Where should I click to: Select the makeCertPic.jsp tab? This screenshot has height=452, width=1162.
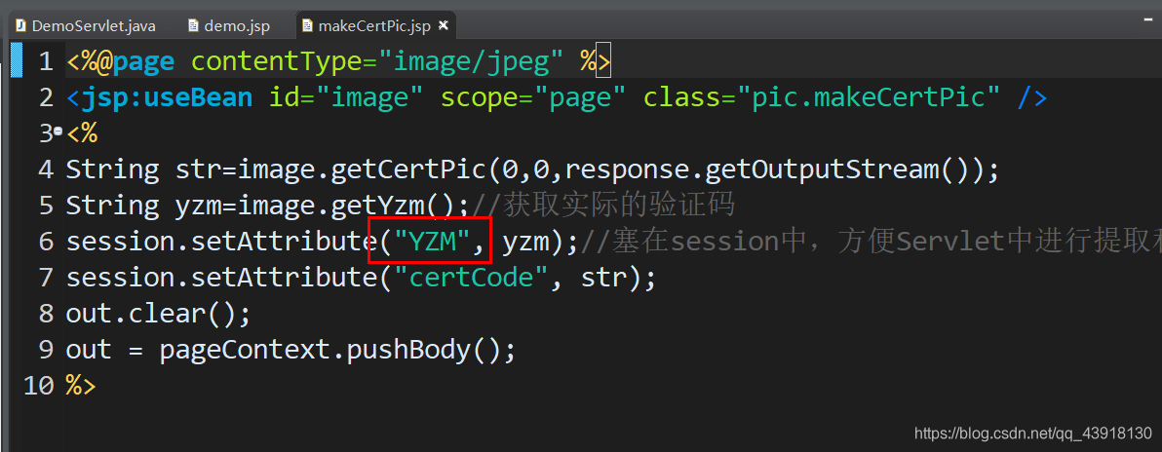374,26
